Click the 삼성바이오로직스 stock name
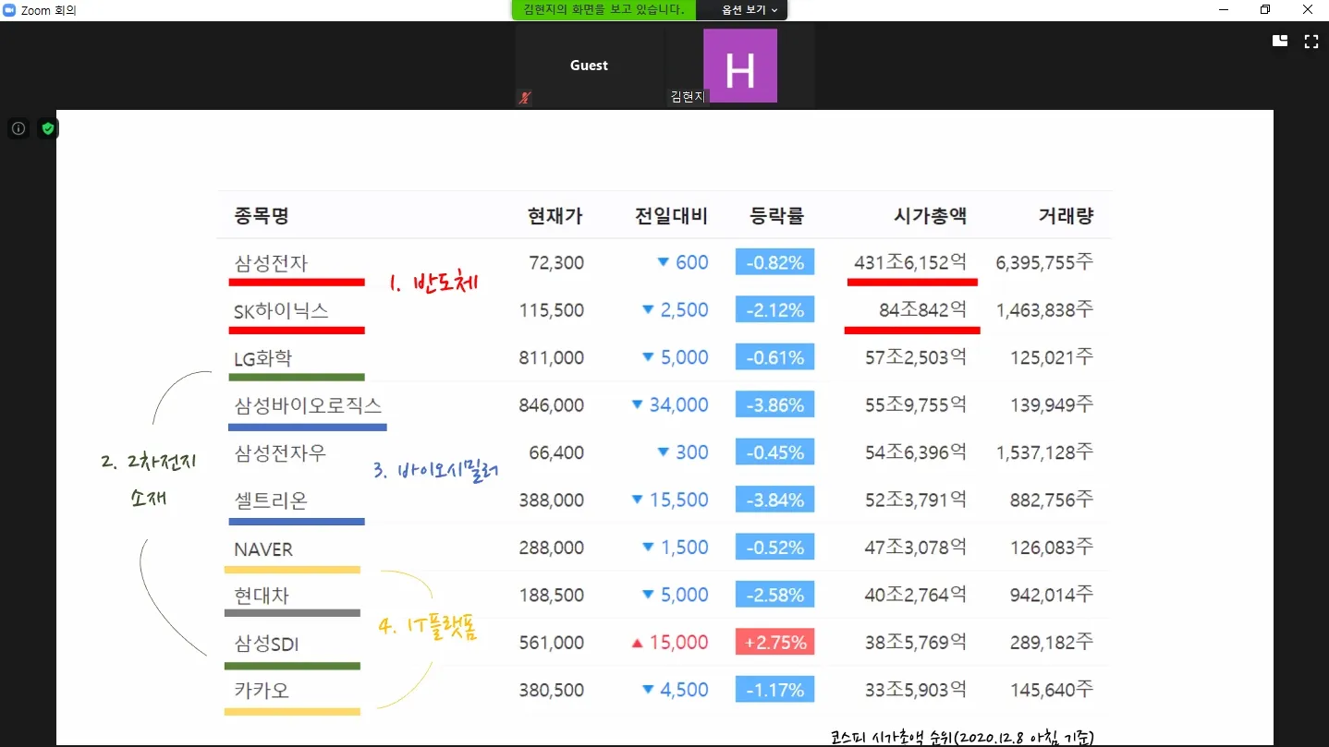 coord(308,405)
